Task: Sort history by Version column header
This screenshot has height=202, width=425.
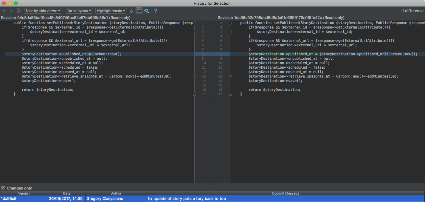Action: pyautogui.click(x=24, y=193)
